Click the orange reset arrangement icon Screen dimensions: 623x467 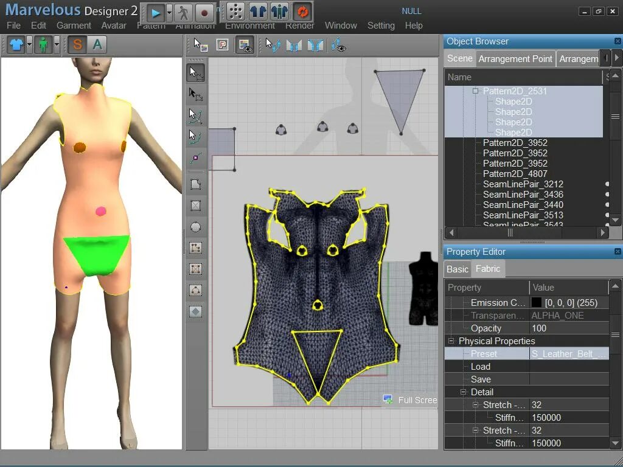[x=302, y=12]
